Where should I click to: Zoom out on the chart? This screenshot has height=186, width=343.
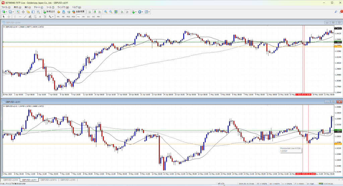tap(111, 12)
